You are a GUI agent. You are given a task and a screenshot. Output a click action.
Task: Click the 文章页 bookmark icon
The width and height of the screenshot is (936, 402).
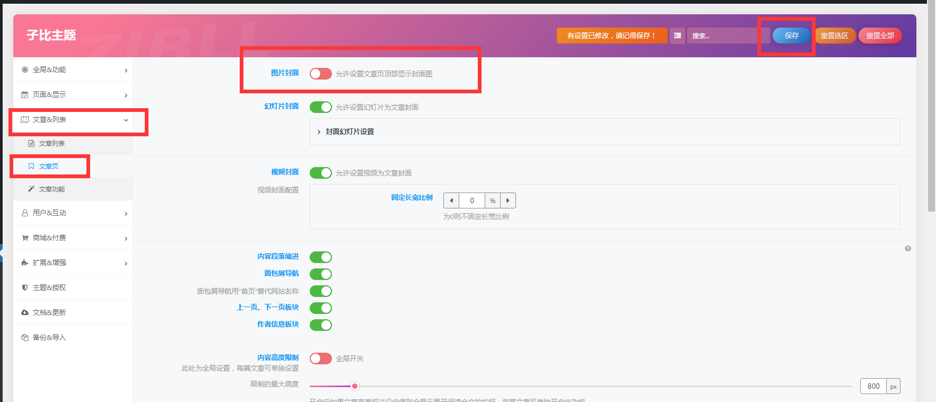31,166
